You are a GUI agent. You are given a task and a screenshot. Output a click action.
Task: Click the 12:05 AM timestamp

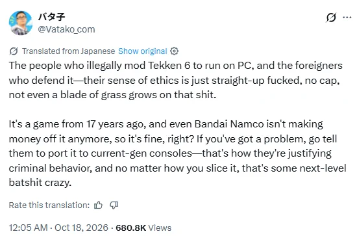click(28, 228)
